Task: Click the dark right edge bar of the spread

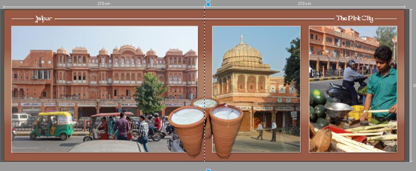Action: click(407, 85)
